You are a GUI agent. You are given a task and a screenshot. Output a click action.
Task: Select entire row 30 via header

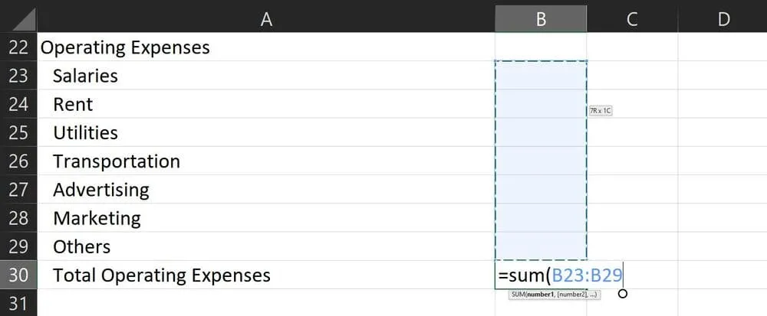(18, 275)
